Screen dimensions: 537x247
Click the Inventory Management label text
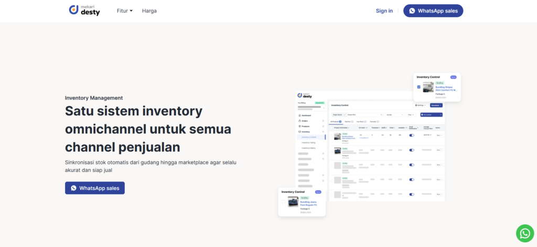point(94,98)
